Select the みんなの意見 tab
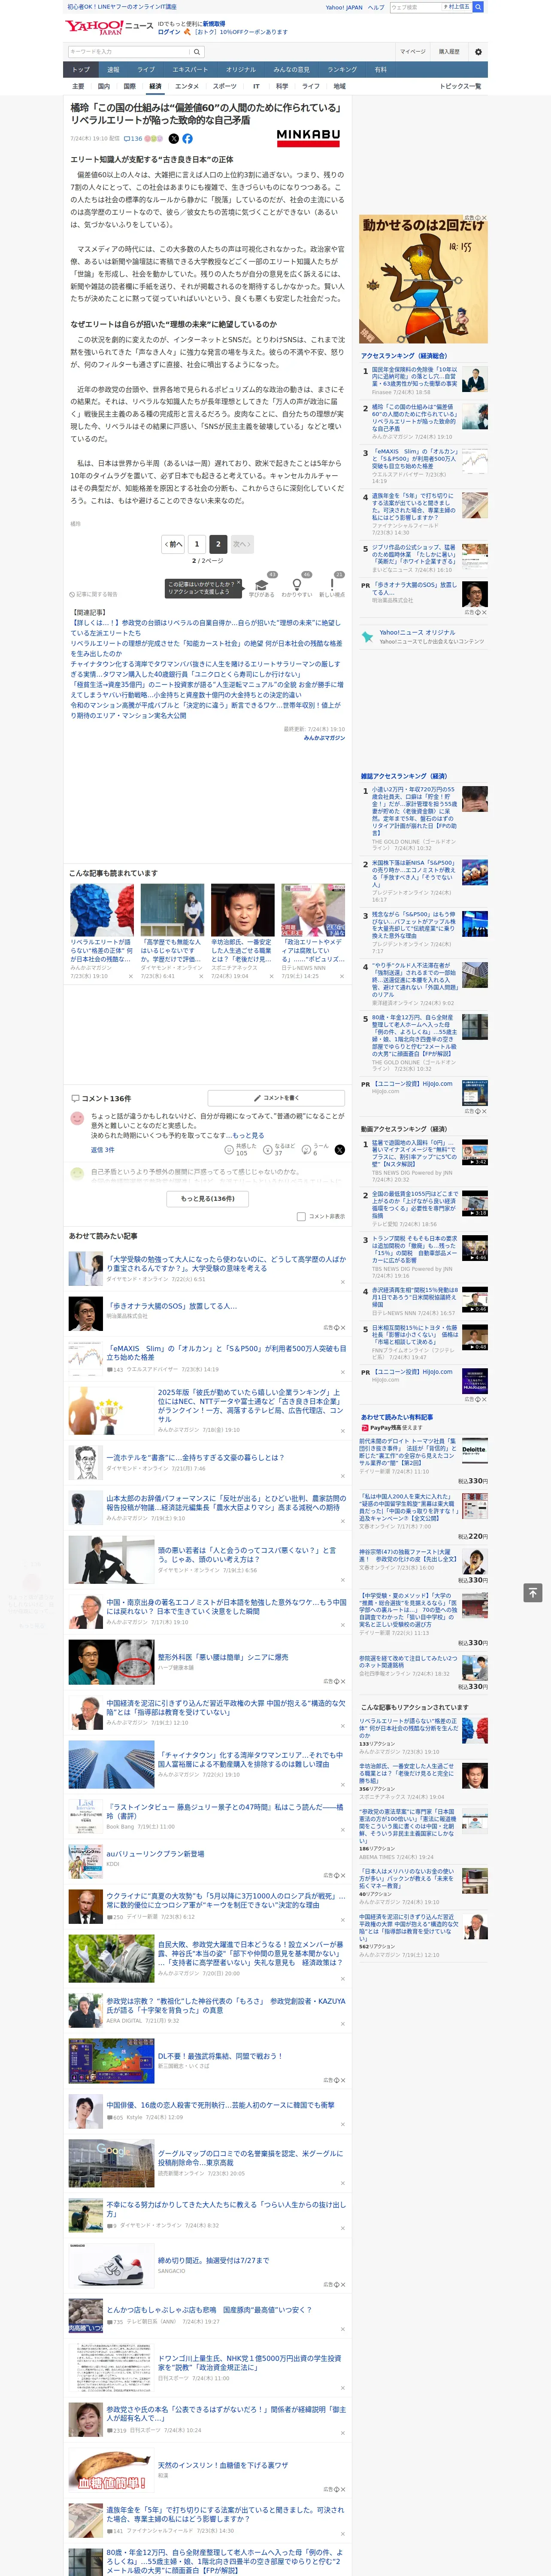This screenshot has height=2576, width=551. (x=291, y=70)
